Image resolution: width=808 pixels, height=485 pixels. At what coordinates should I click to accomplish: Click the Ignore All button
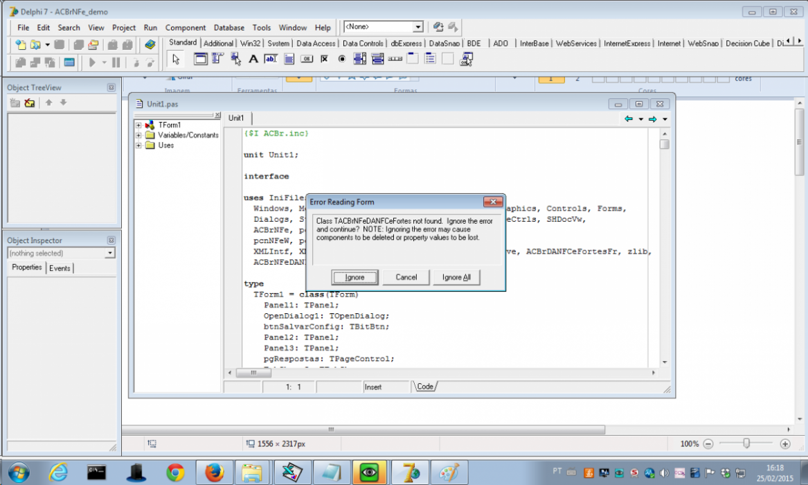(x=456, y=277)
